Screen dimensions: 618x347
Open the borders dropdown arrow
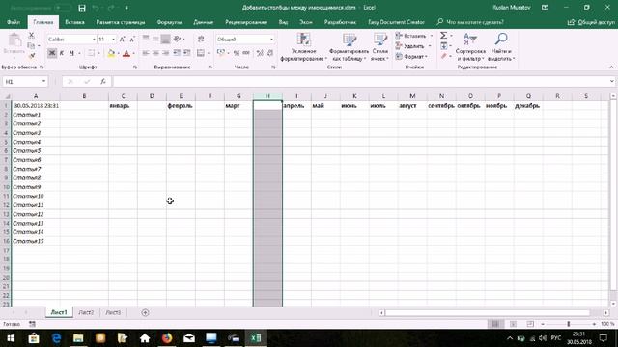click(x=98, y=53)
